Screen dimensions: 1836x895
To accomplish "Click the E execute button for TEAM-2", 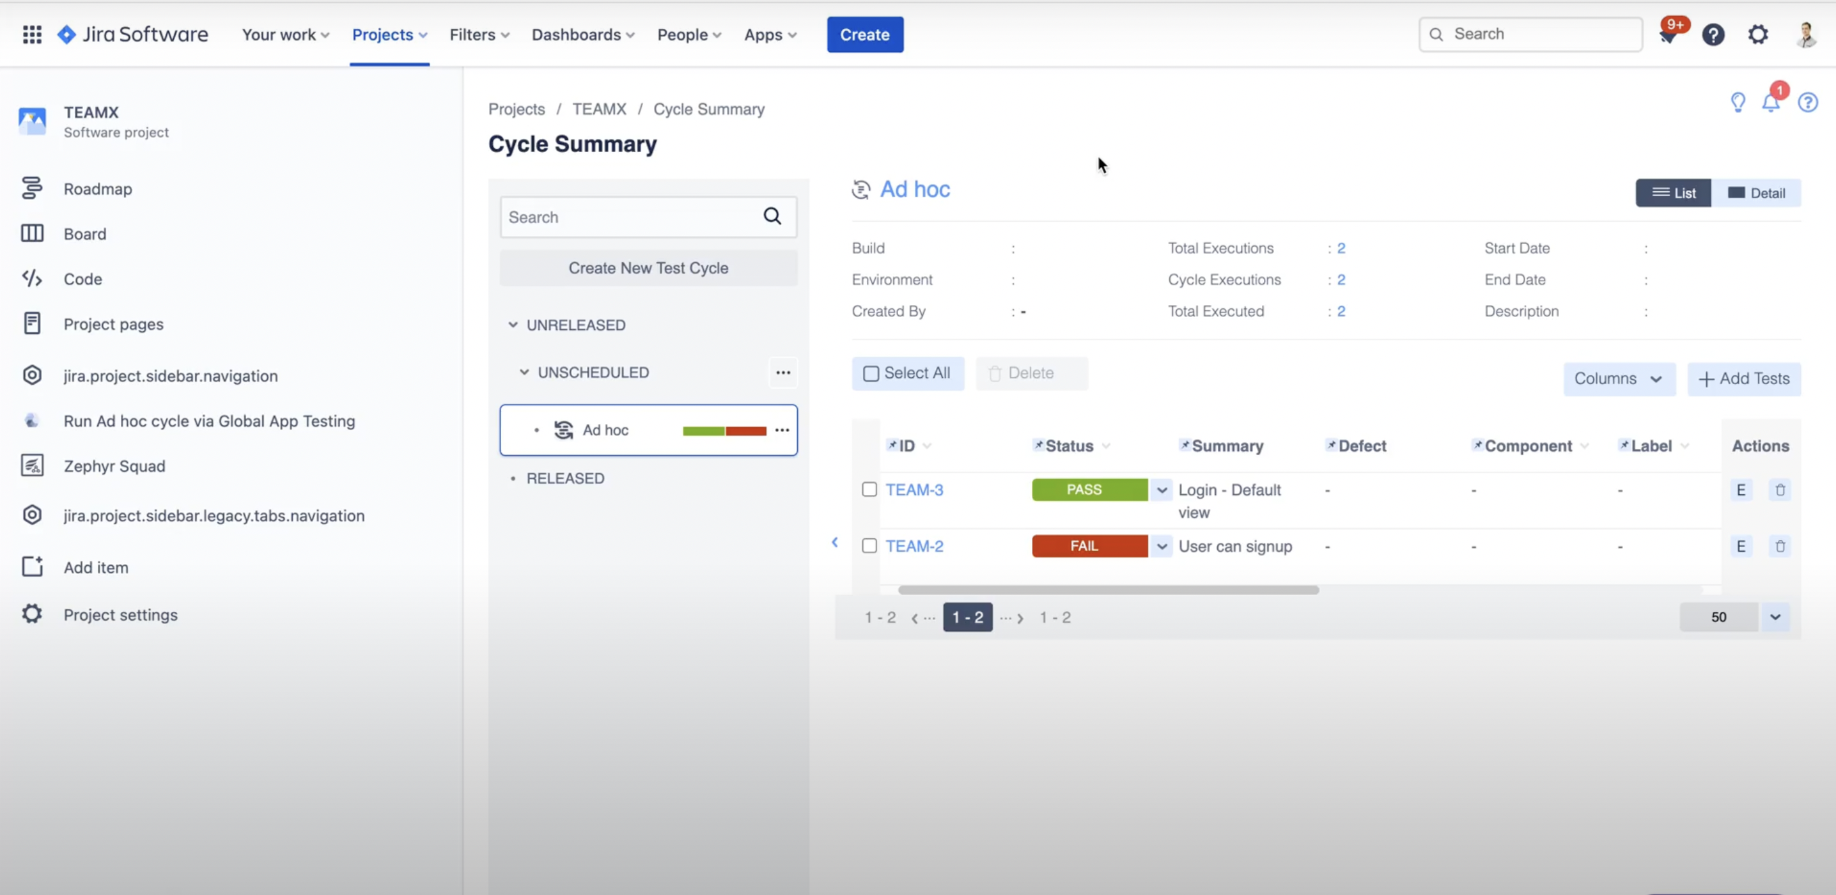I will tap(1741, 547).
